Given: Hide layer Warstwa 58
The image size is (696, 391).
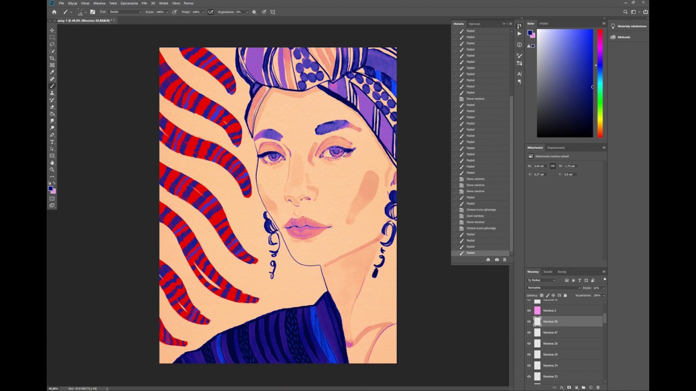Looking at the screenshot, I should point(529,321).
